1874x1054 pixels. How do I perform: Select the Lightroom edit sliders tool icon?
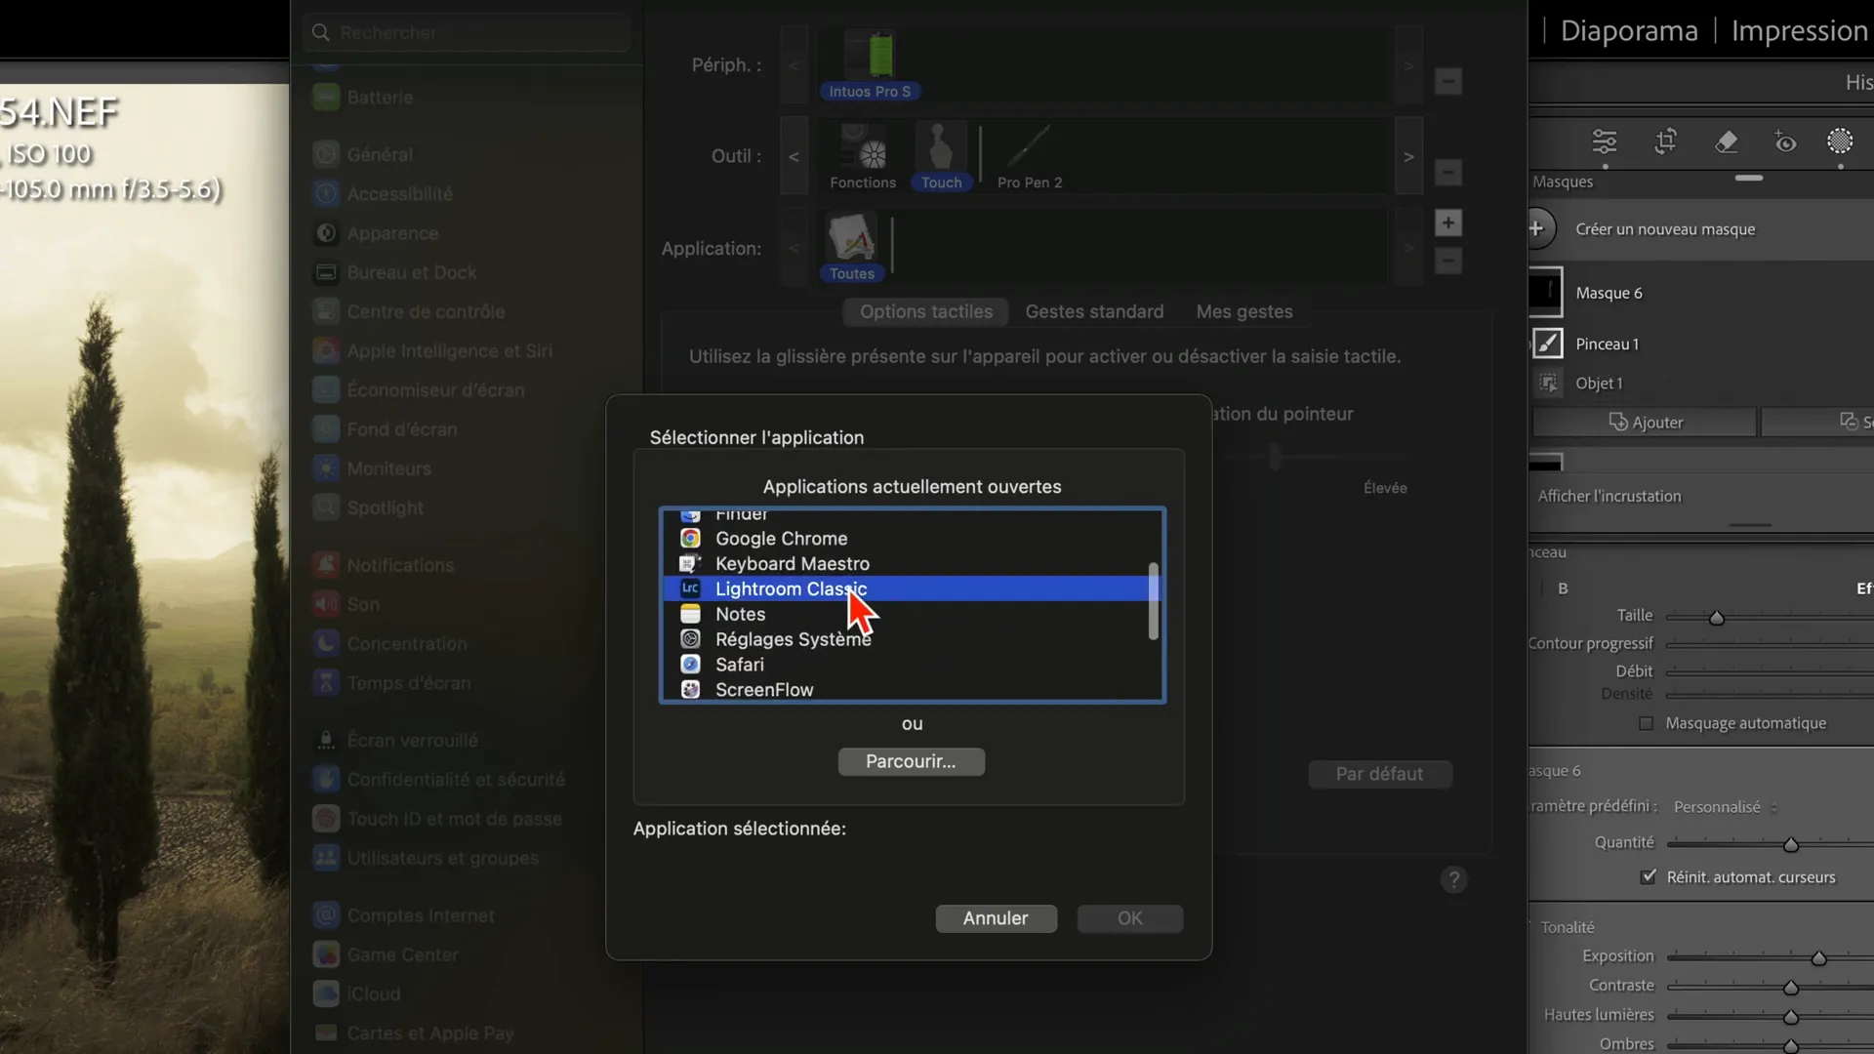point(1605,142)
